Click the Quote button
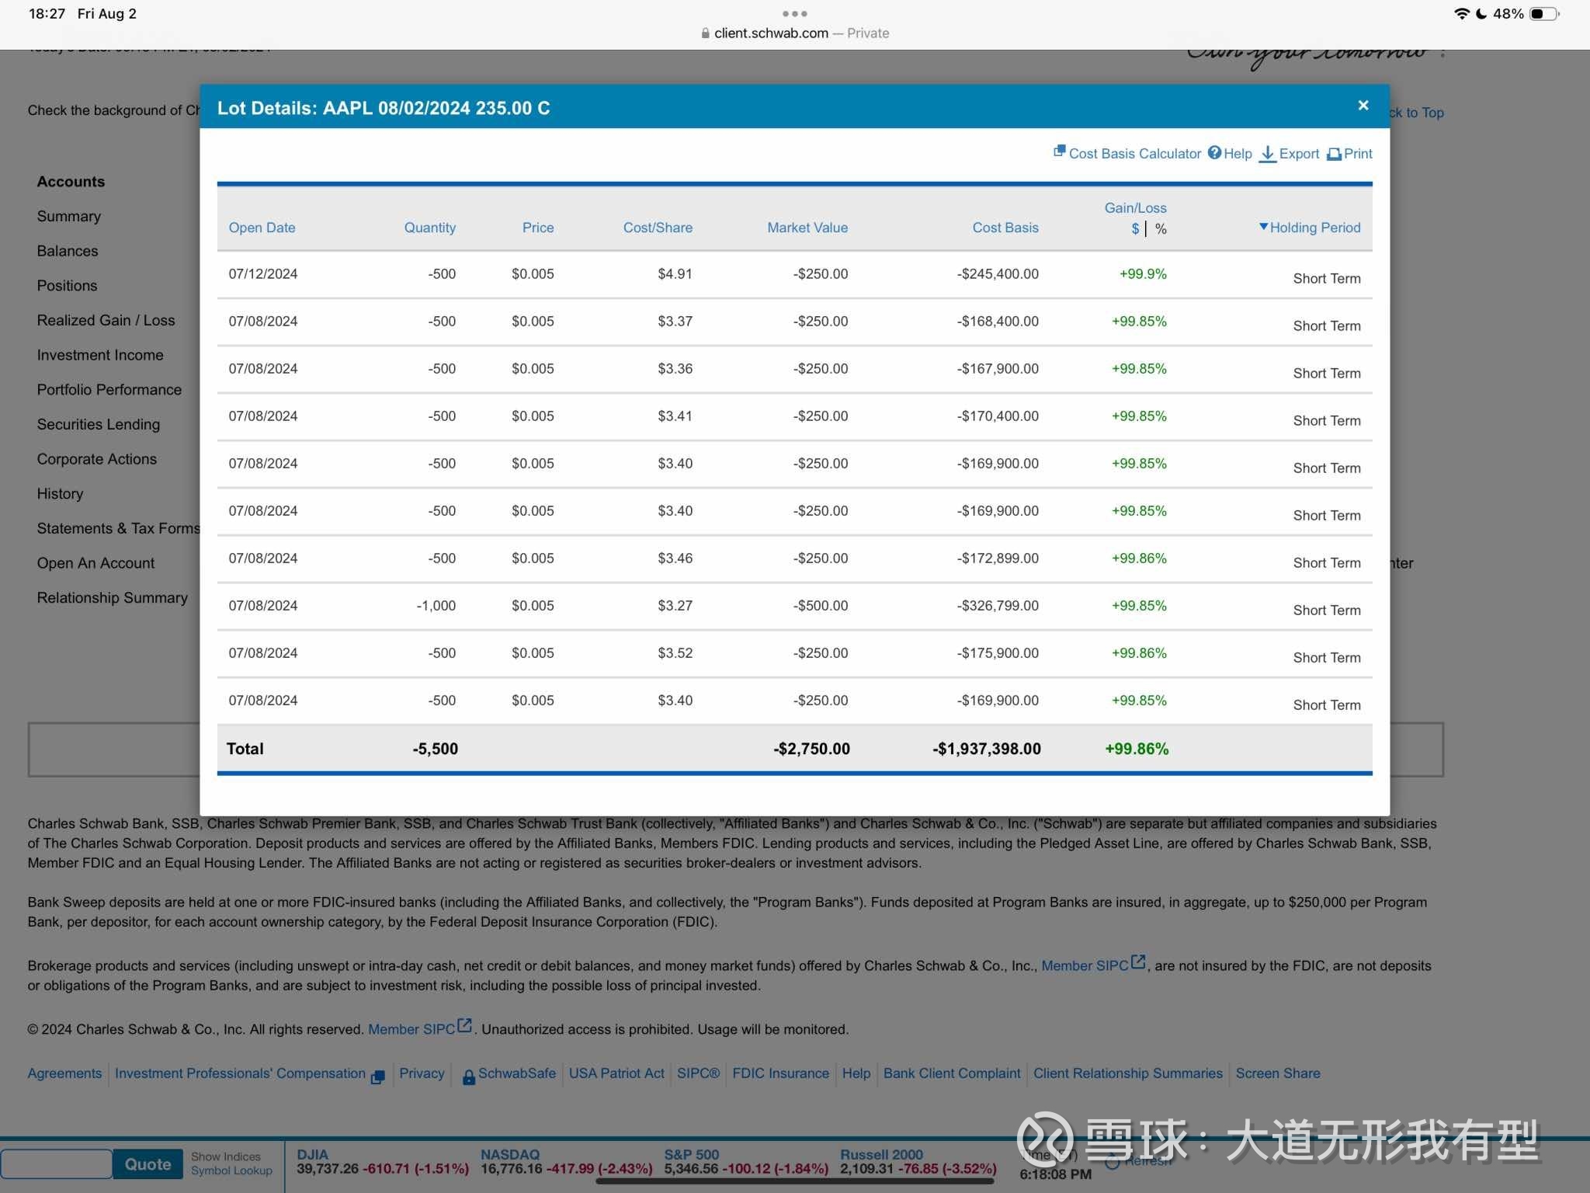This screenshot has width=1590, height=1193. click(148, 1164)
